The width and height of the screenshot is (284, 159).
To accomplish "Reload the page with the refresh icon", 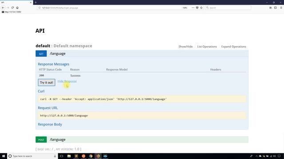I will [x=12, y=8].
